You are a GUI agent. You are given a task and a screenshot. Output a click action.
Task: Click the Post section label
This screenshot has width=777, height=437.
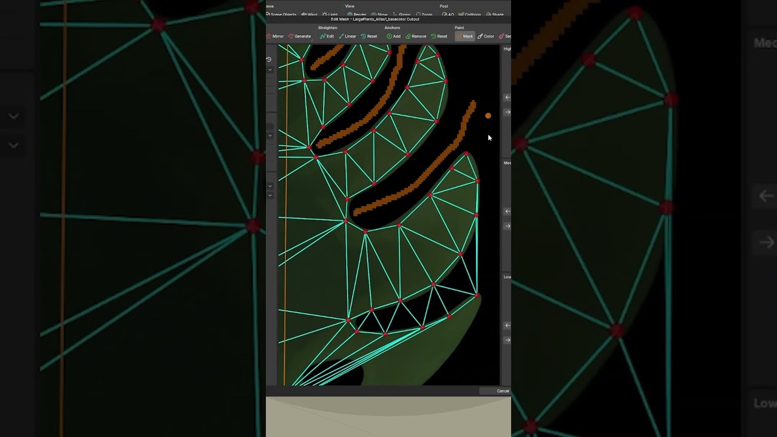pyautogui.click(x=444, y=6)
